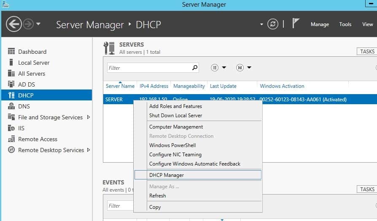Sort by IPv4 Address column

tap(154, 86)
